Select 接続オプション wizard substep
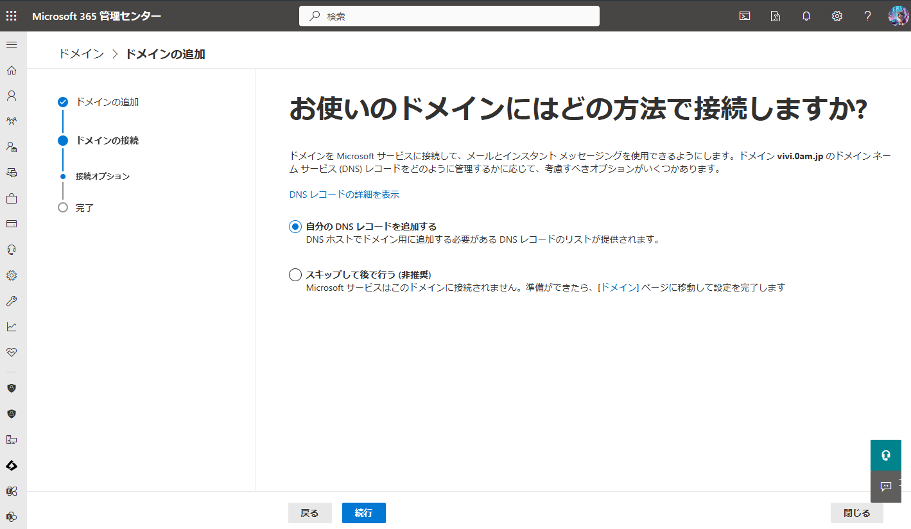 pos(103,176)
